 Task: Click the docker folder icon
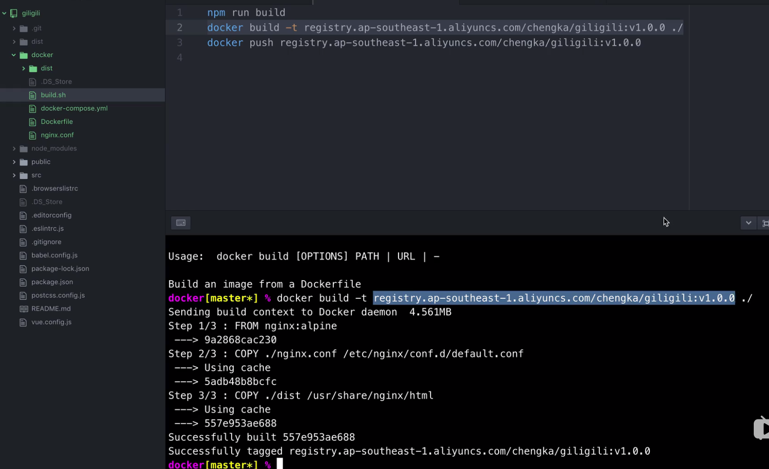[x=23, y=55]
